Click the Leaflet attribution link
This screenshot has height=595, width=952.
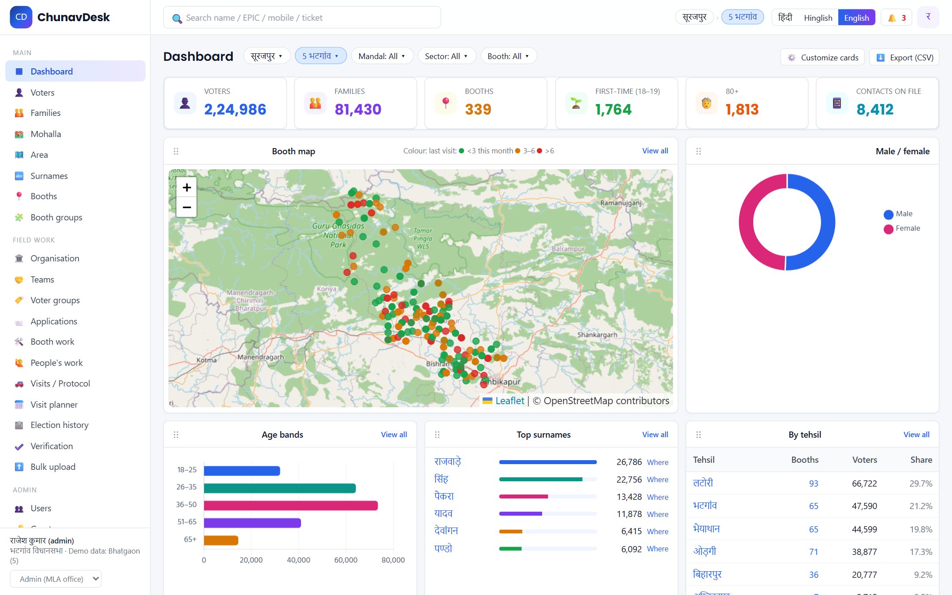coord(509,401)
